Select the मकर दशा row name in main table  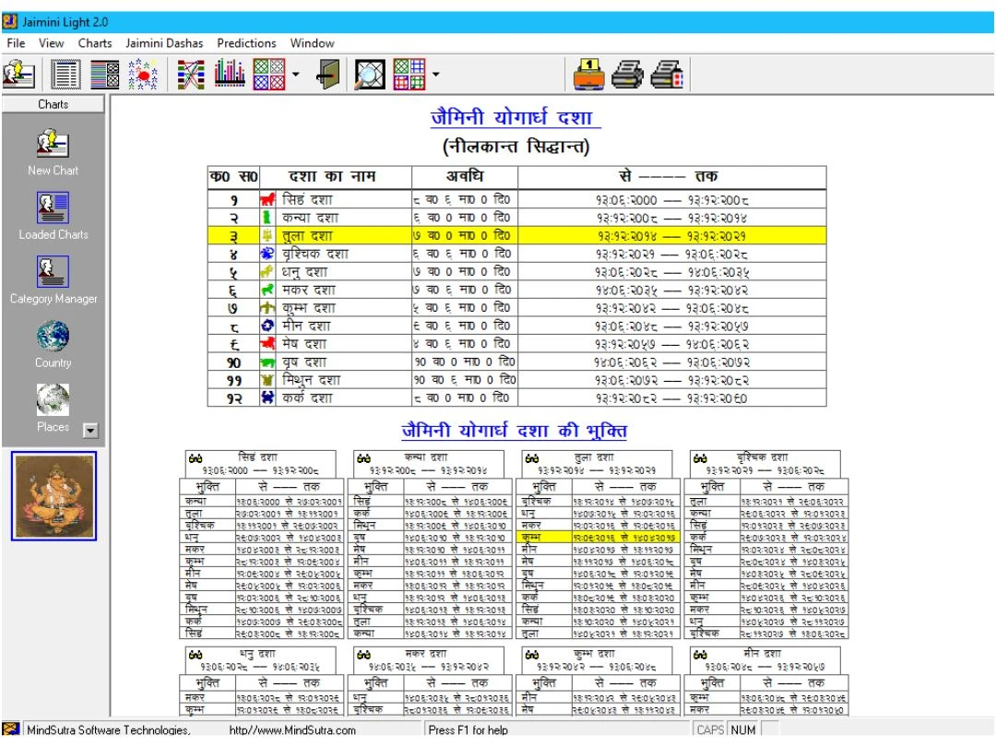309,290
